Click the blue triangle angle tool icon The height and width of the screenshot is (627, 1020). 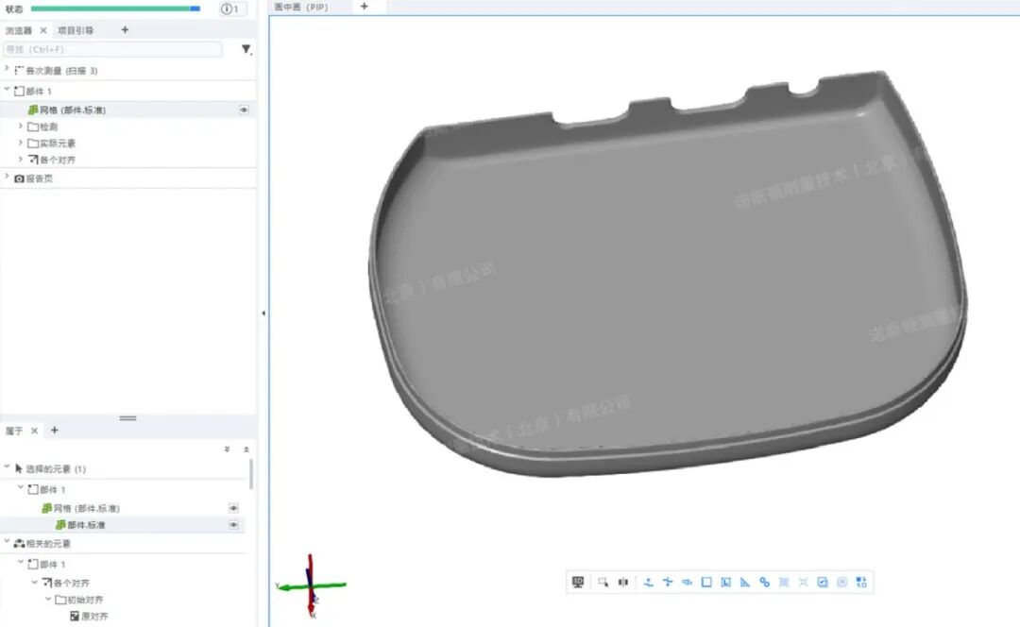click(745, 583)
